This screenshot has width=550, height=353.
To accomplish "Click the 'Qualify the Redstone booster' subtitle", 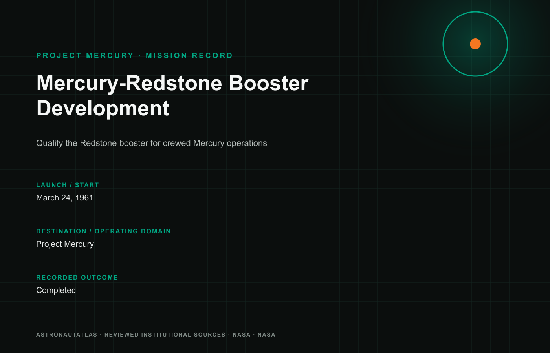I will point(152,143).
